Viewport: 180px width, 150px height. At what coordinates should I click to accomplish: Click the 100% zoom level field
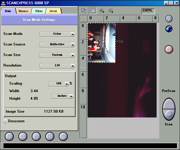click(148, 11)
